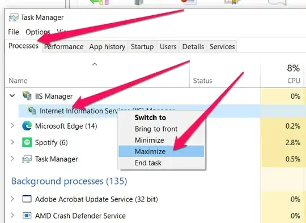Click the Spotify icon
The width and height of the screenshot is (306, 223).
point(27,142)
